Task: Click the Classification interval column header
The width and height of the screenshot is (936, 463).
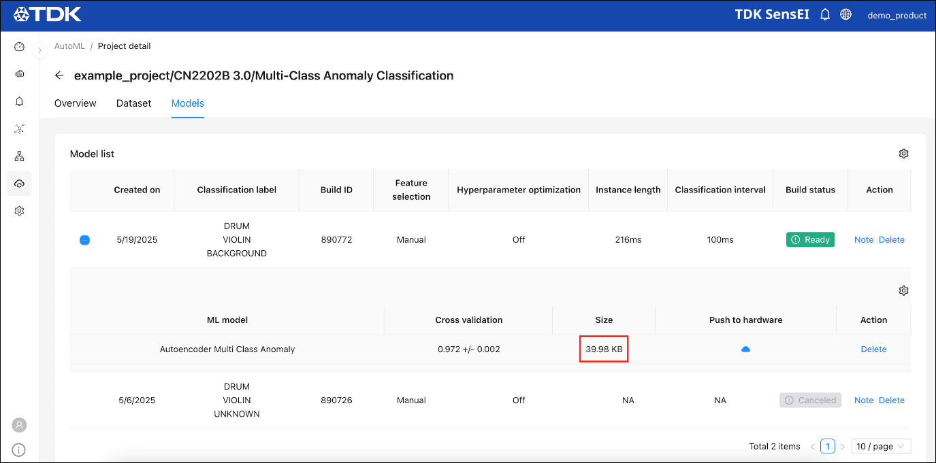Action: tap(720, 190)
